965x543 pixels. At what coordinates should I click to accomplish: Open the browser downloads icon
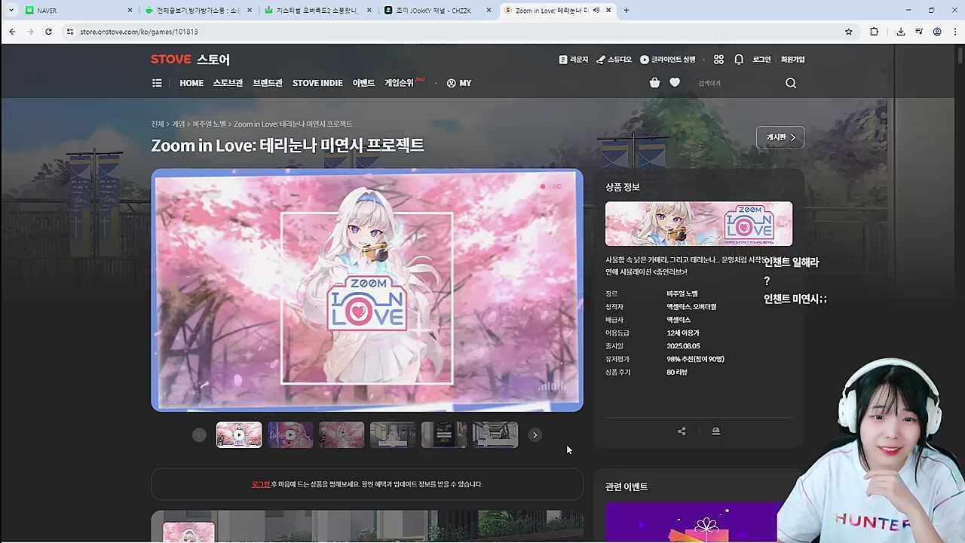pyautogui.click(x=901, y=32)
